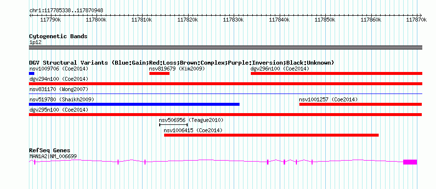Select the nsv1009706 (Coe2014) label

(59, 69)
